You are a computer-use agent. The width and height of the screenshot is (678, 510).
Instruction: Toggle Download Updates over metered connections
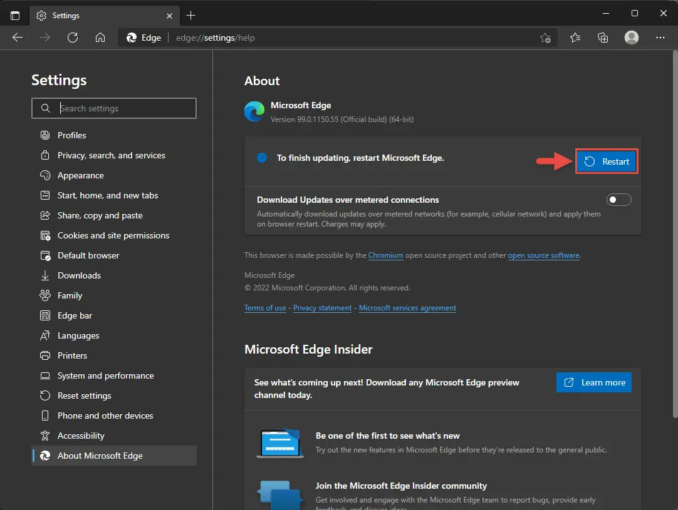coord(618,200)
